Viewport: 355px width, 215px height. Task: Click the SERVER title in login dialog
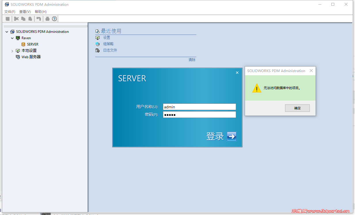[x=132, y=78]
